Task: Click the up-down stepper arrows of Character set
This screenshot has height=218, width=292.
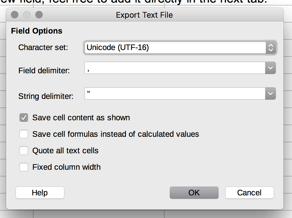Action: pyautogui.click(x=271, y=48)
